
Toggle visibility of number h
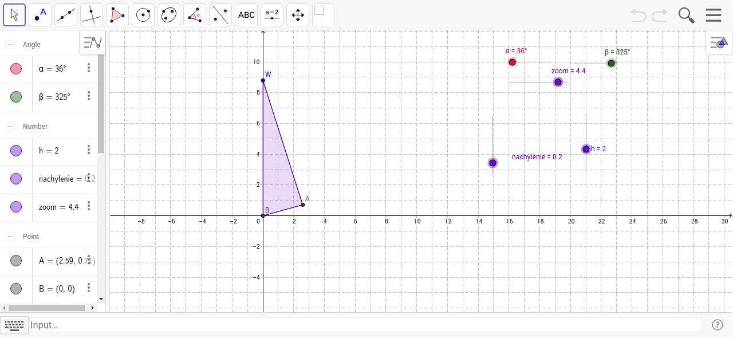coord(16,151)
